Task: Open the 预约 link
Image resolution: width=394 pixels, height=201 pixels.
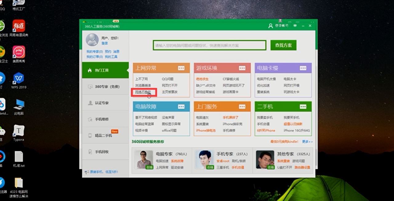Action: coord(108,52)
